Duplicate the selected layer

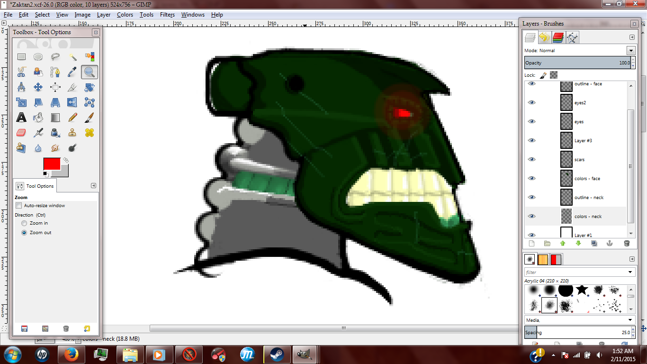594,243
